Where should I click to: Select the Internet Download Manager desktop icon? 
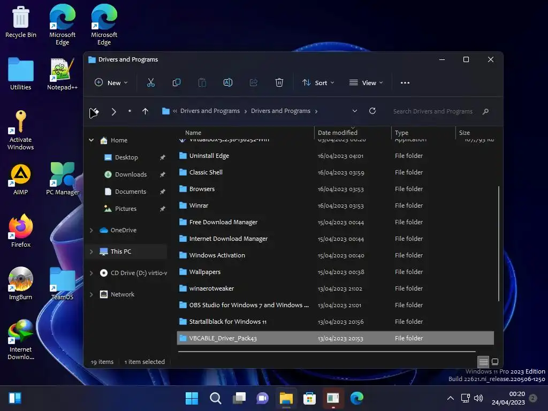[x=21, y=339]
